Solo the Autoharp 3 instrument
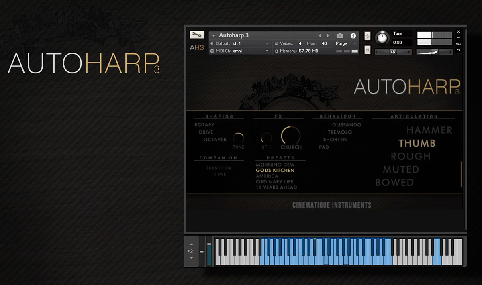The image size is (482, 285). point(368,36)
